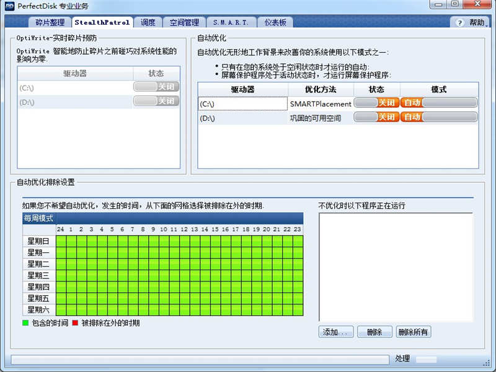496x372 pixels.
Task: Switch to the 碎片整理 tab
Action: point(50,22)
